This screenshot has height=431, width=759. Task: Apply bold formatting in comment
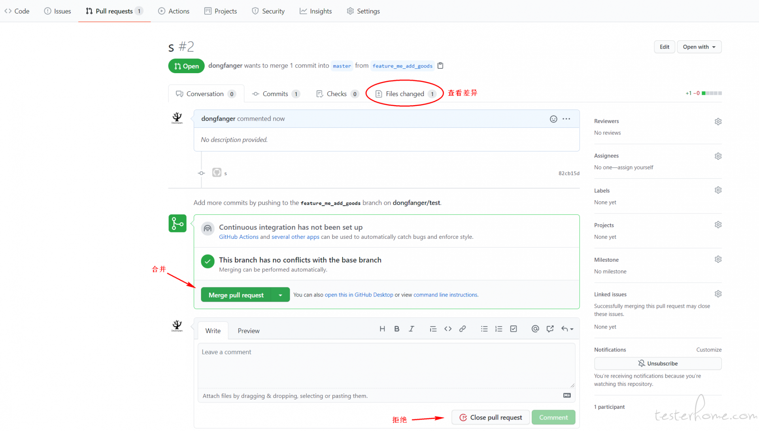click(397, 329)
